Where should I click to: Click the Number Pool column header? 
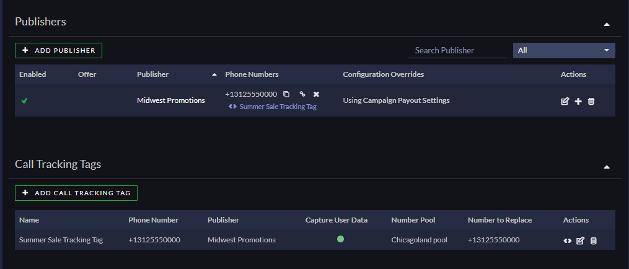coord(413,220)
